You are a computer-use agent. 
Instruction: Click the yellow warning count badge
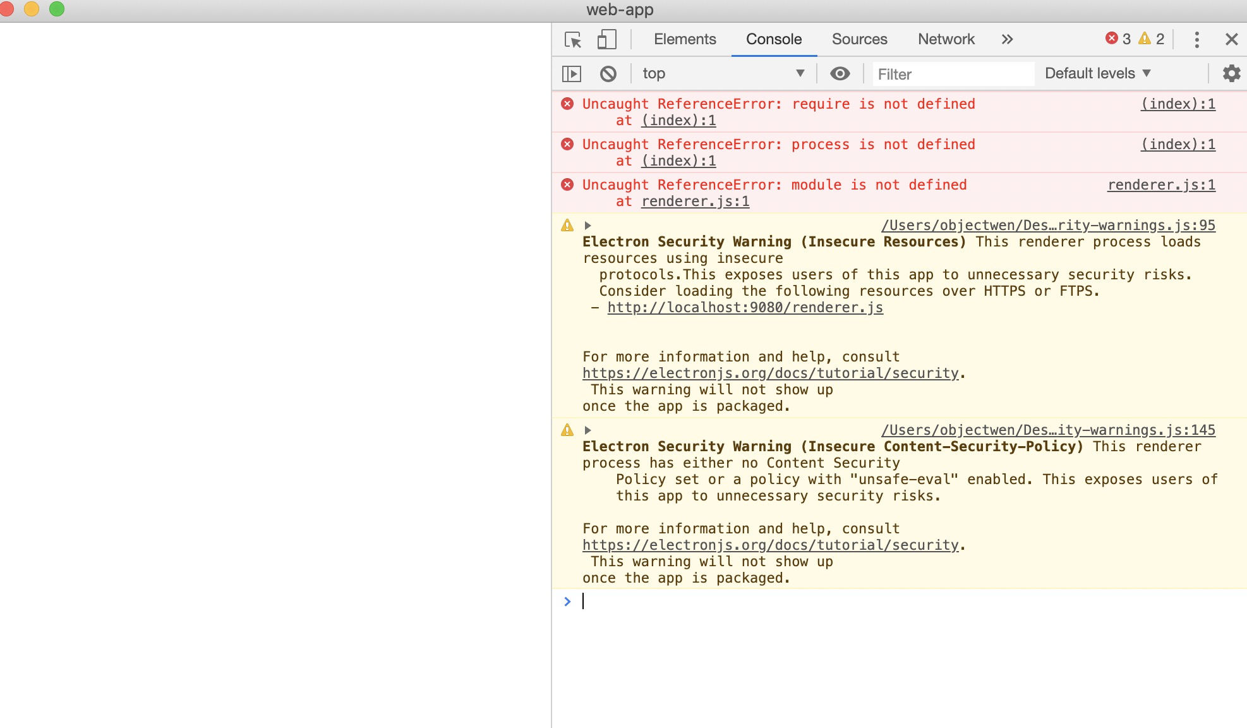(1152, 39)
